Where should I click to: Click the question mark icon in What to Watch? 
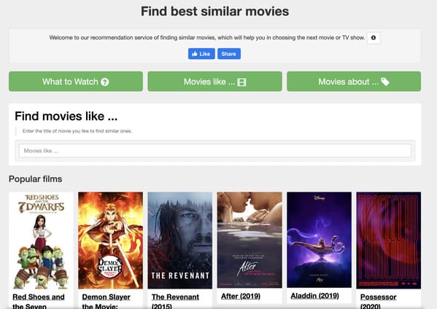point(105,82)
